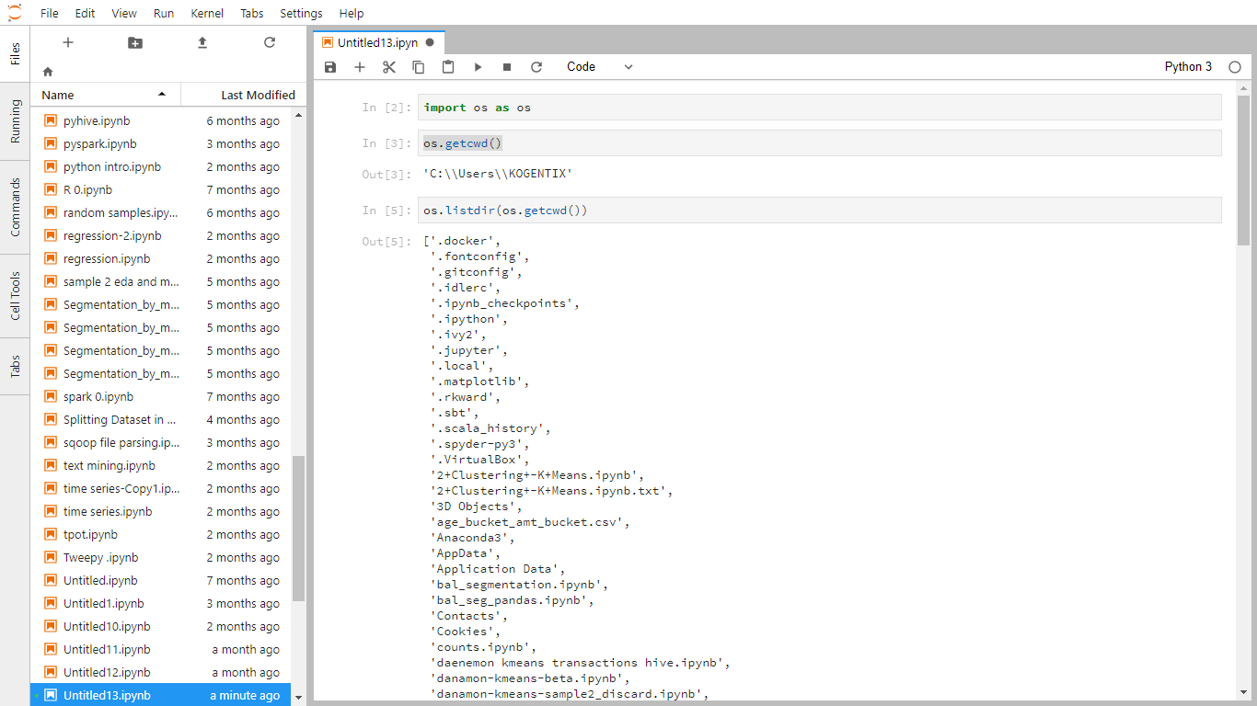Cut the selected cell with scissors icon
This screenshot has height=706, width=1257.
pyautogui.click(x=389, y=67)
